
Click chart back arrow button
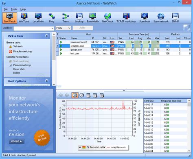61,95
